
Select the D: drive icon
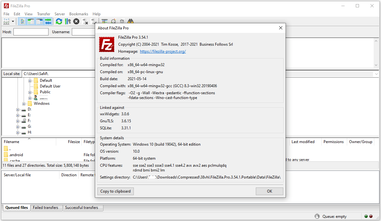coord(24,110)
